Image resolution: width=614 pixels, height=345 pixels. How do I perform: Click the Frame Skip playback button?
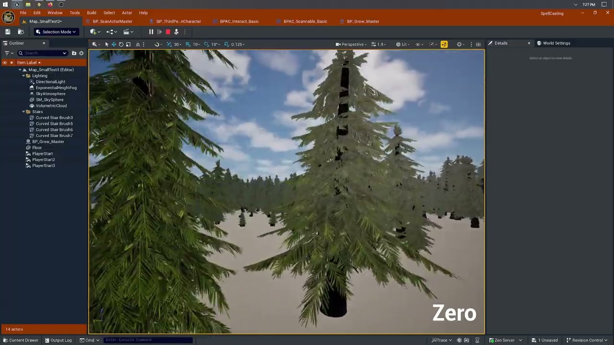pos(159,32)
